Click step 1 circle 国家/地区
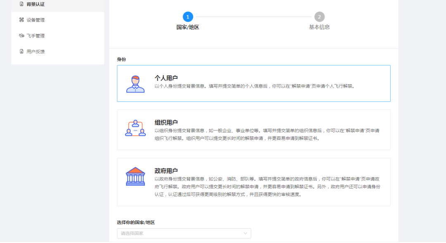The width and height of the screenshot is (446, 243). coord(188,17)
